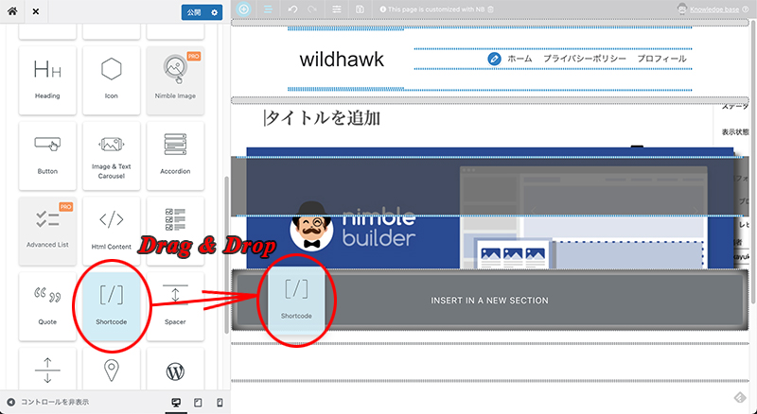
Task: Pick the Html Content module
Action: [x=112, y=230]
